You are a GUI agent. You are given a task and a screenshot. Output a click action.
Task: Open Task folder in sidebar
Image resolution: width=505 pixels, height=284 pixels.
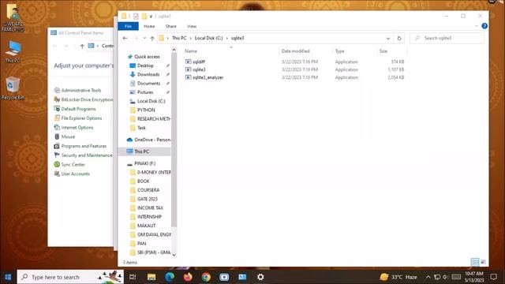pyautogui.click(x=141, y=128)
